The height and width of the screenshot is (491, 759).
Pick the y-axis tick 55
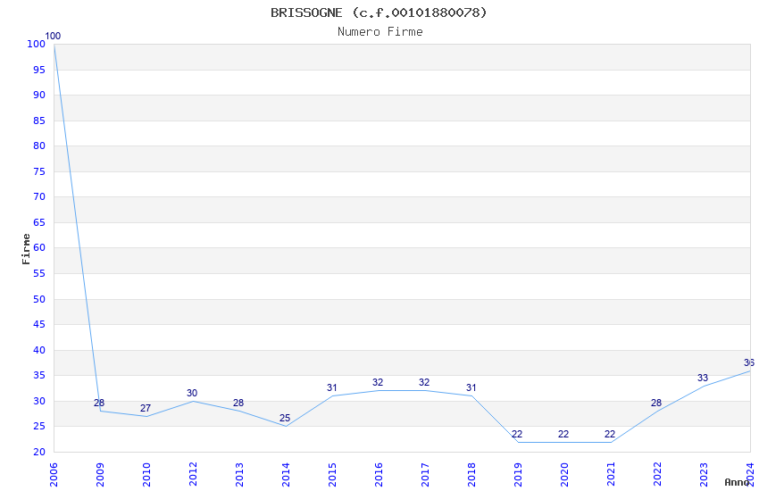[39, 273]
